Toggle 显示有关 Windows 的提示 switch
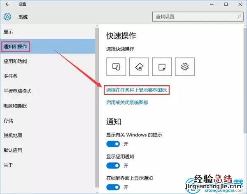The width and height of the screenshot is (247, 194). tap(113, 144)
